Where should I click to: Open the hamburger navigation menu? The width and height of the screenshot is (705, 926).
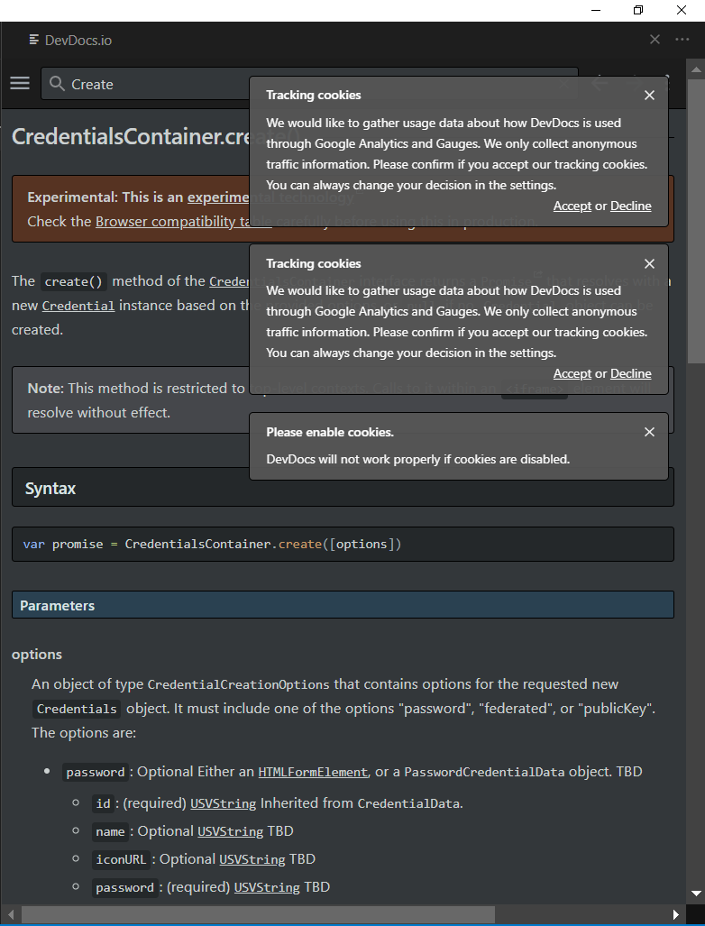[x=19, y=83]
